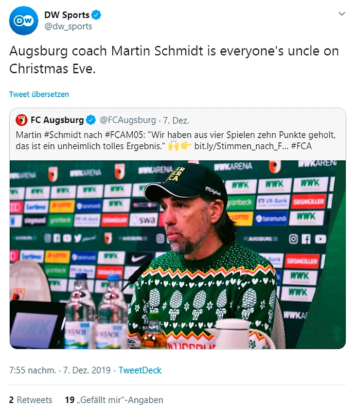Screen dimensions: 355x414
Task: Click the quoted tweet's 7. Dez. date
Action: [176, 120]
